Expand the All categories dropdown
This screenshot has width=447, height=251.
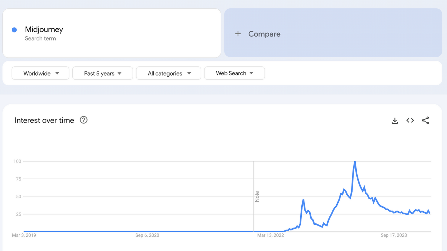click(168, 73)
